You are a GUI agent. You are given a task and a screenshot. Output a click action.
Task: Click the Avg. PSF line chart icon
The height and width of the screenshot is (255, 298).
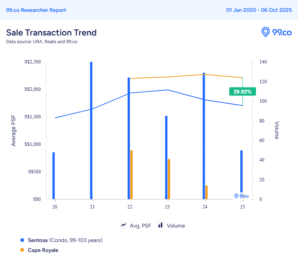point(123,225)
